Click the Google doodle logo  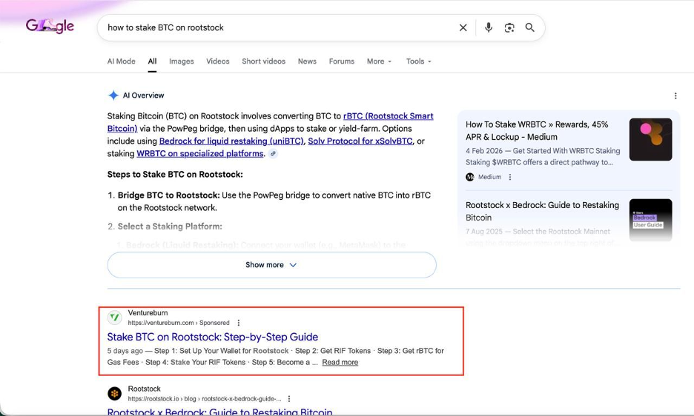click(x=50, y=27)
